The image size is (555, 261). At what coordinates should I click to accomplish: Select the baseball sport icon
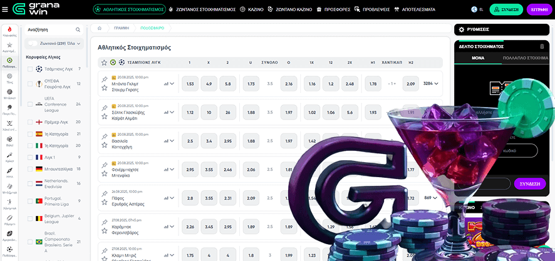pyautogui.click(x=9, y=186)
